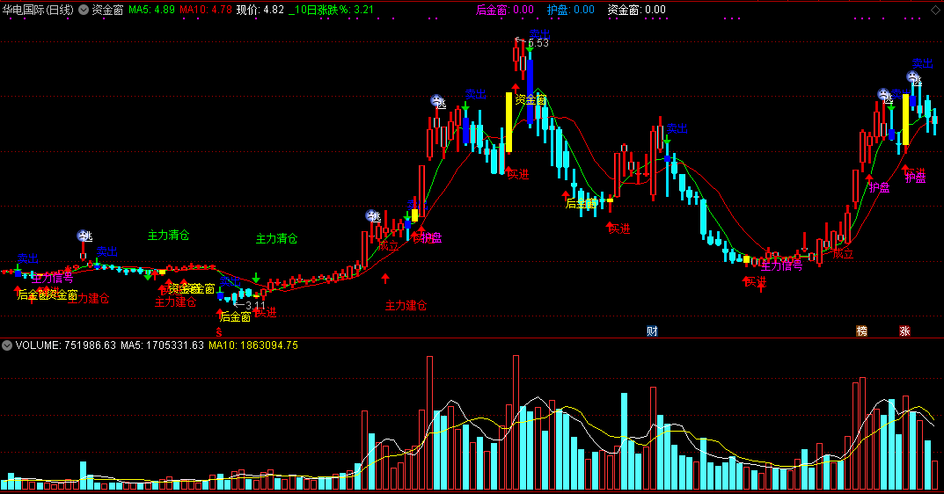944x494 pixels.
Task: Open the dropdown arrow beside 华电国际(日线)
Action: click(83, 10)
